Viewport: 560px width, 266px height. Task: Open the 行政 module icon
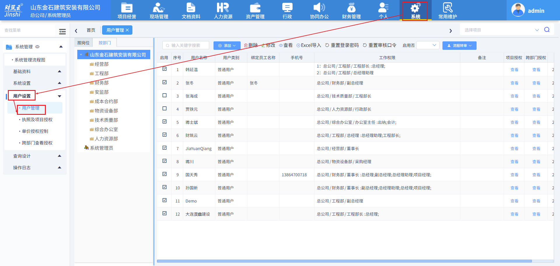[287, 10]
